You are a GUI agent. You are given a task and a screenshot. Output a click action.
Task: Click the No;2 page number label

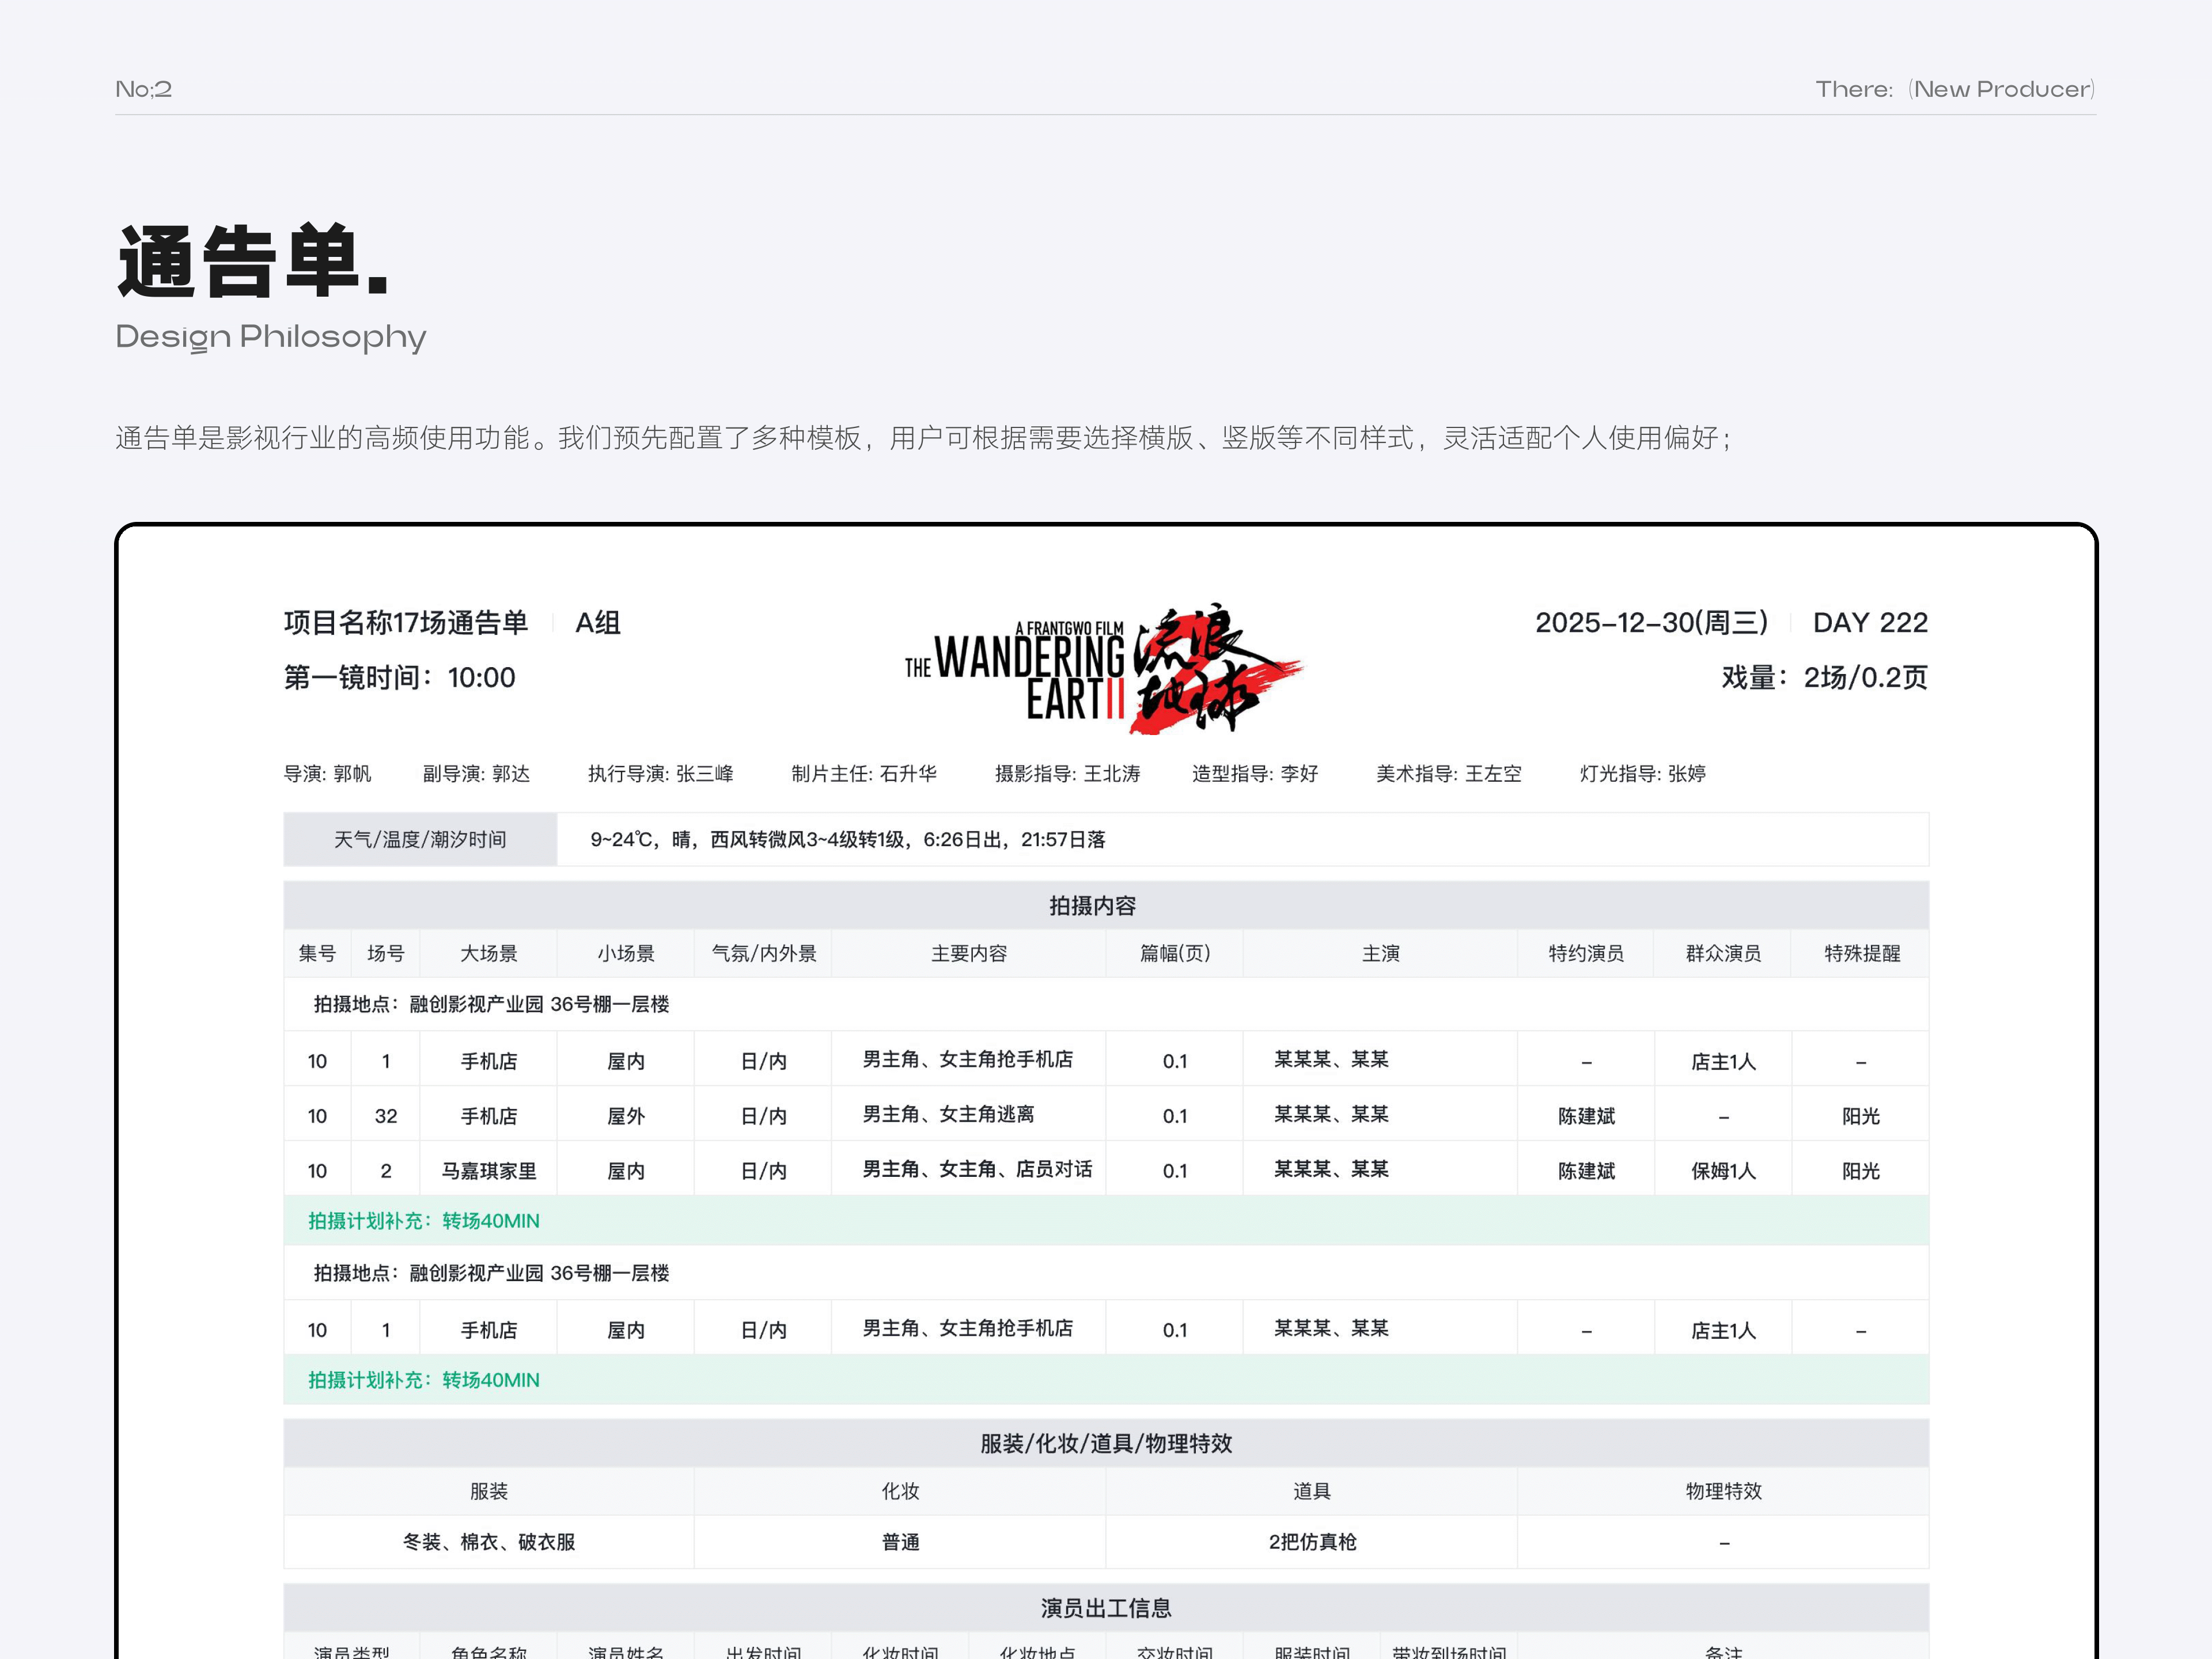pyautogui.click(x=144, y=89)
